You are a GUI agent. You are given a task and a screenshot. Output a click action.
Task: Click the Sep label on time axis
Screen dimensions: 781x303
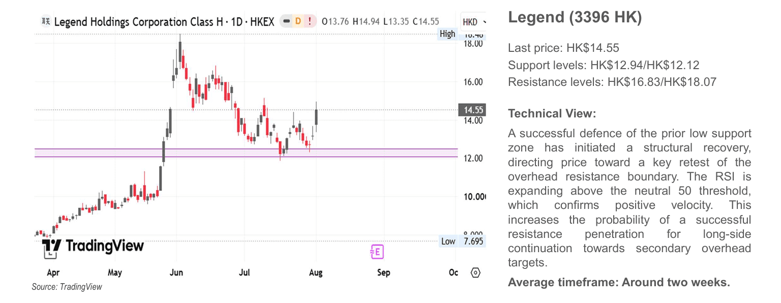point(383,272)
